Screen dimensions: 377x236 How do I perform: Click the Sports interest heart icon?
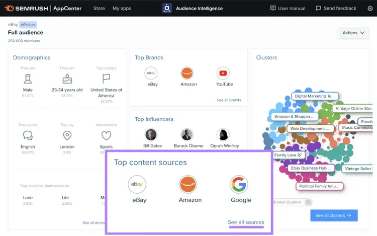coord(106,135)
